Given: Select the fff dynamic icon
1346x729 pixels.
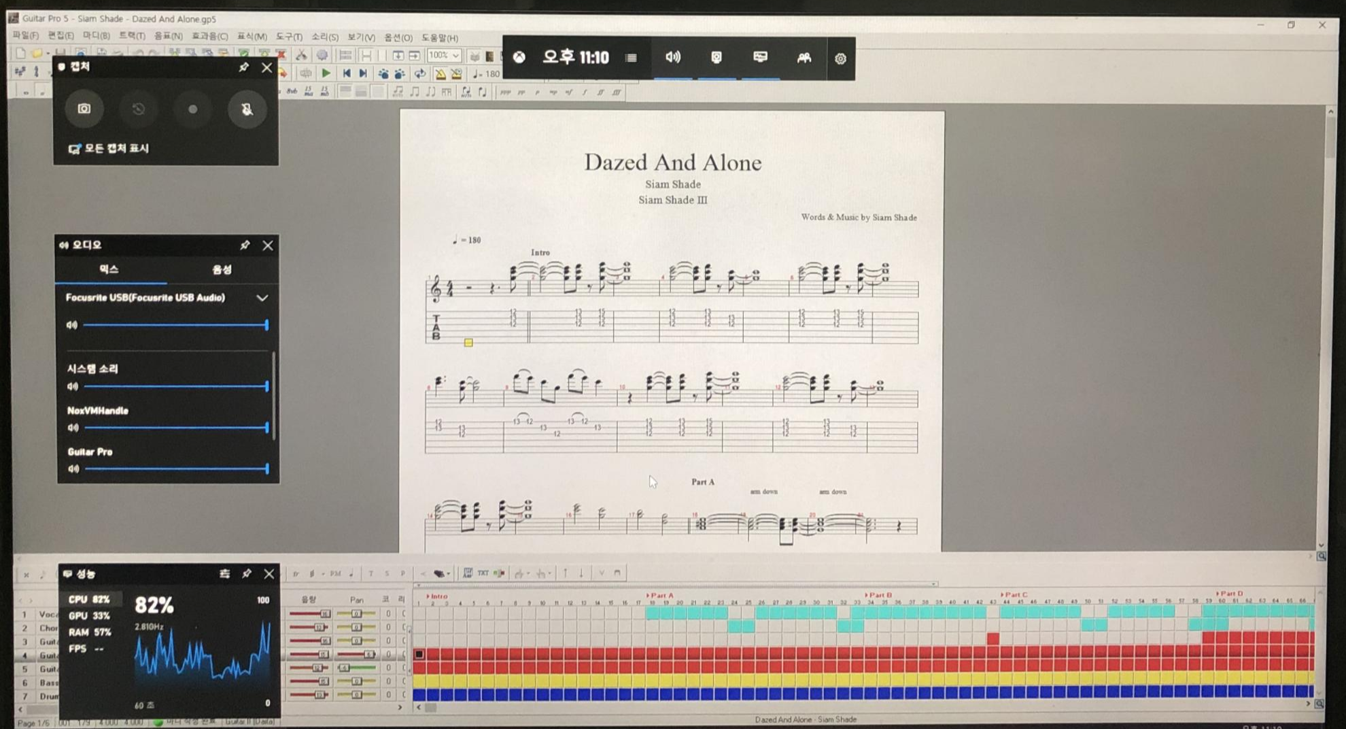Looking at the screenshot, I should point(616,92).
